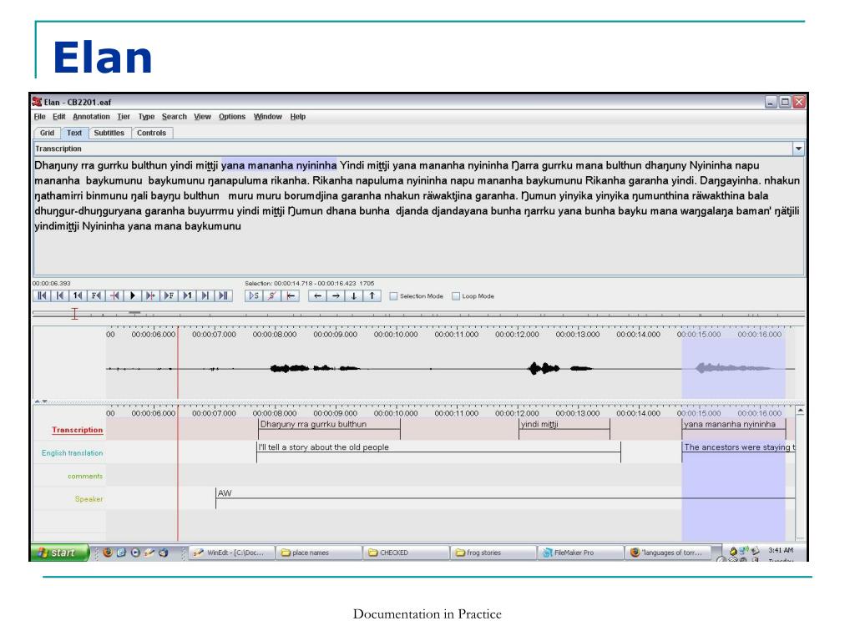The image size is (855, 641).
Task: Switch to FileMaker Pro in taskbar
Action: (x=580, y=553)
